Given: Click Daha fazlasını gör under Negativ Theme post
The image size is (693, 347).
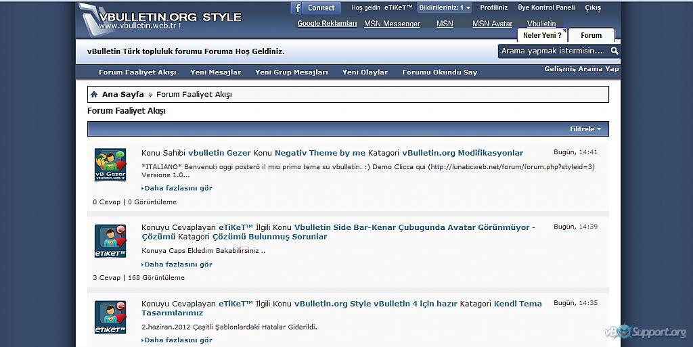Looking at the screenshot, I should pyautogui.click(x=177, y=188).
